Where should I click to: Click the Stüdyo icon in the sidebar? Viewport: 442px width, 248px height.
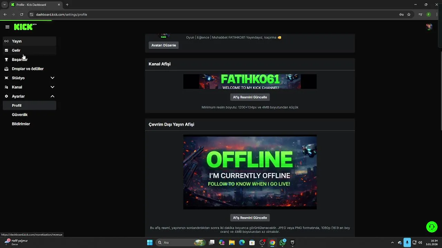coord(6,78)
